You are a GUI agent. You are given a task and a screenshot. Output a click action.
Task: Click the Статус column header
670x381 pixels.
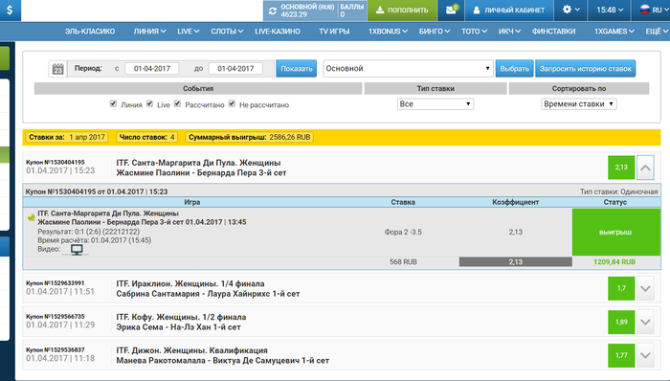(x=614, y=202)
